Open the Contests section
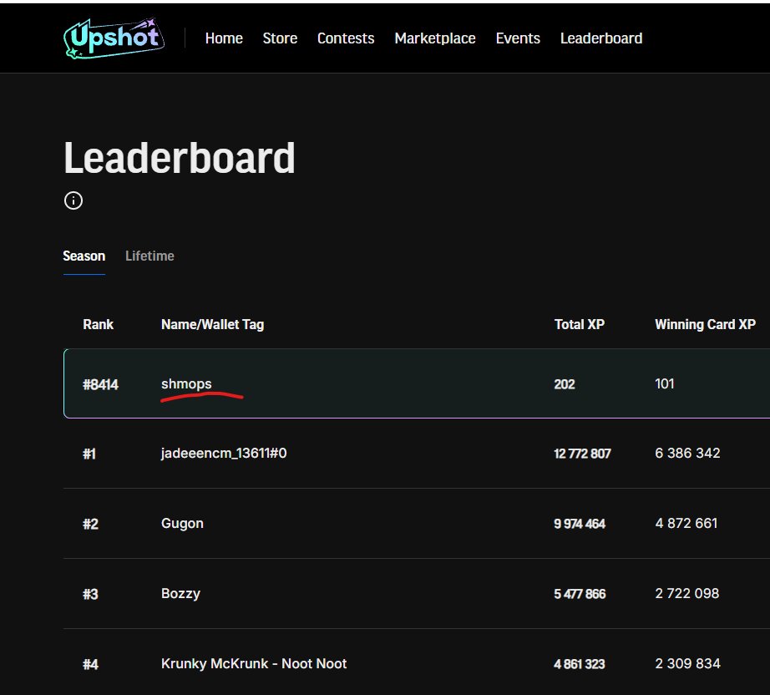This screenshot has width=770, height=695. (346, 38)
